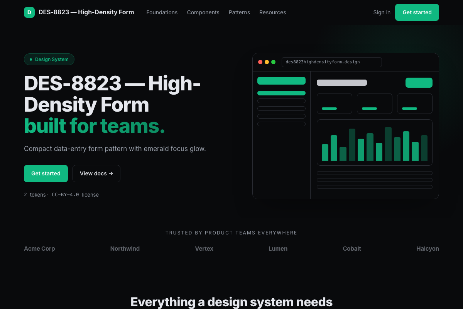Click the "built for teams." green headline
Image resolution: width=463 pixels, height=309 pixels.
click(x=95, y=126)
